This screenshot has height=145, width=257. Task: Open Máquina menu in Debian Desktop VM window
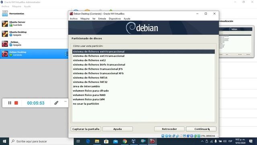pyautogui.click(x=85, y=19)
